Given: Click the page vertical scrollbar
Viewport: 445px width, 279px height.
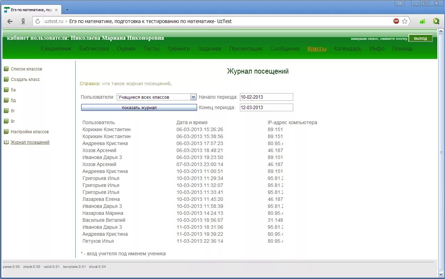Looking at the screenshot, I should point(441,152).
